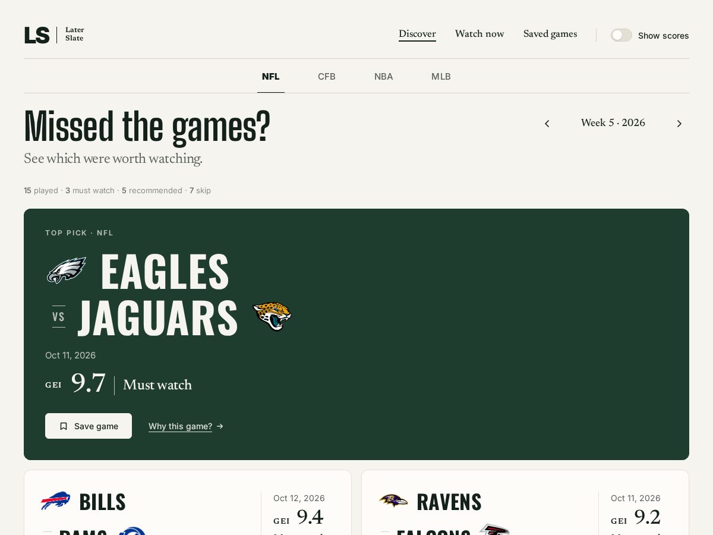Click the Ravens team logo
This screenshot has height=535, width=713.
[393, 501]
